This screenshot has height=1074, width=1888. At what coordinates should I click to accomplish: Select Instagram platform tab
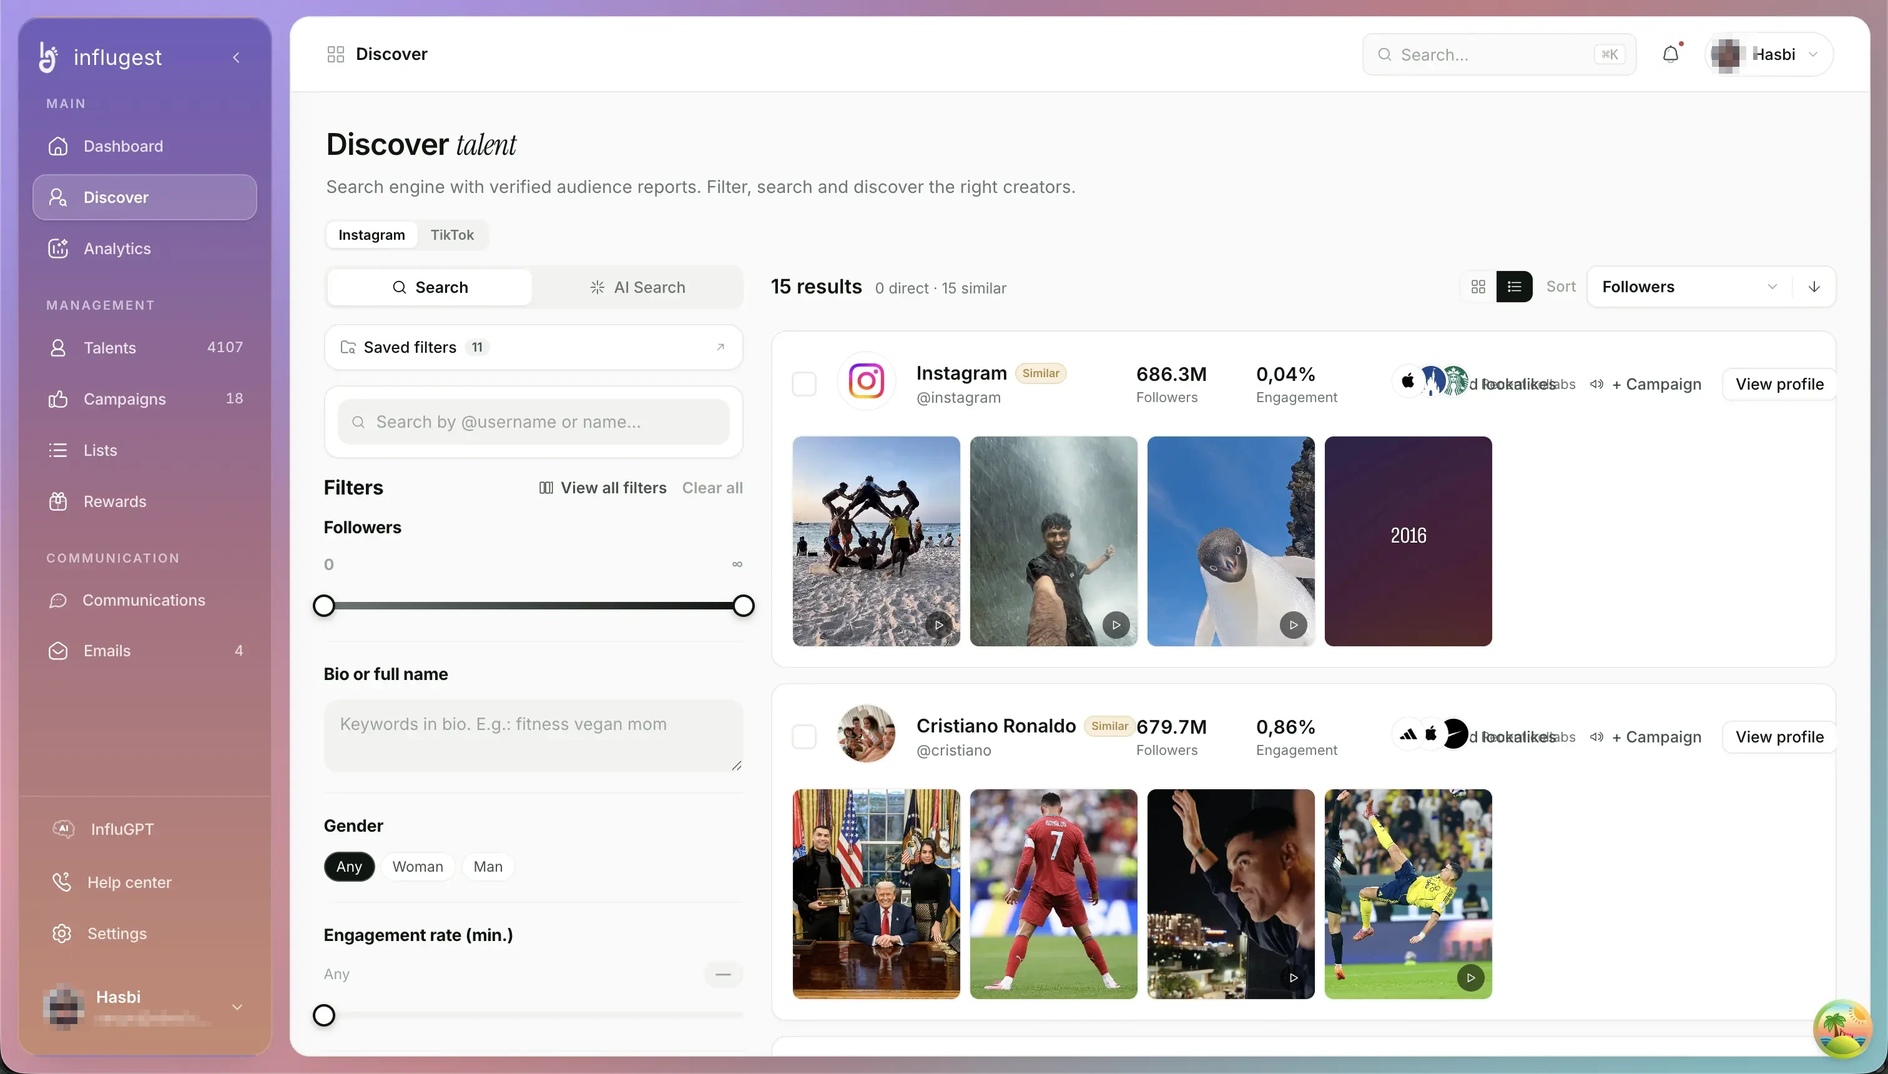(x=371, y=235)
